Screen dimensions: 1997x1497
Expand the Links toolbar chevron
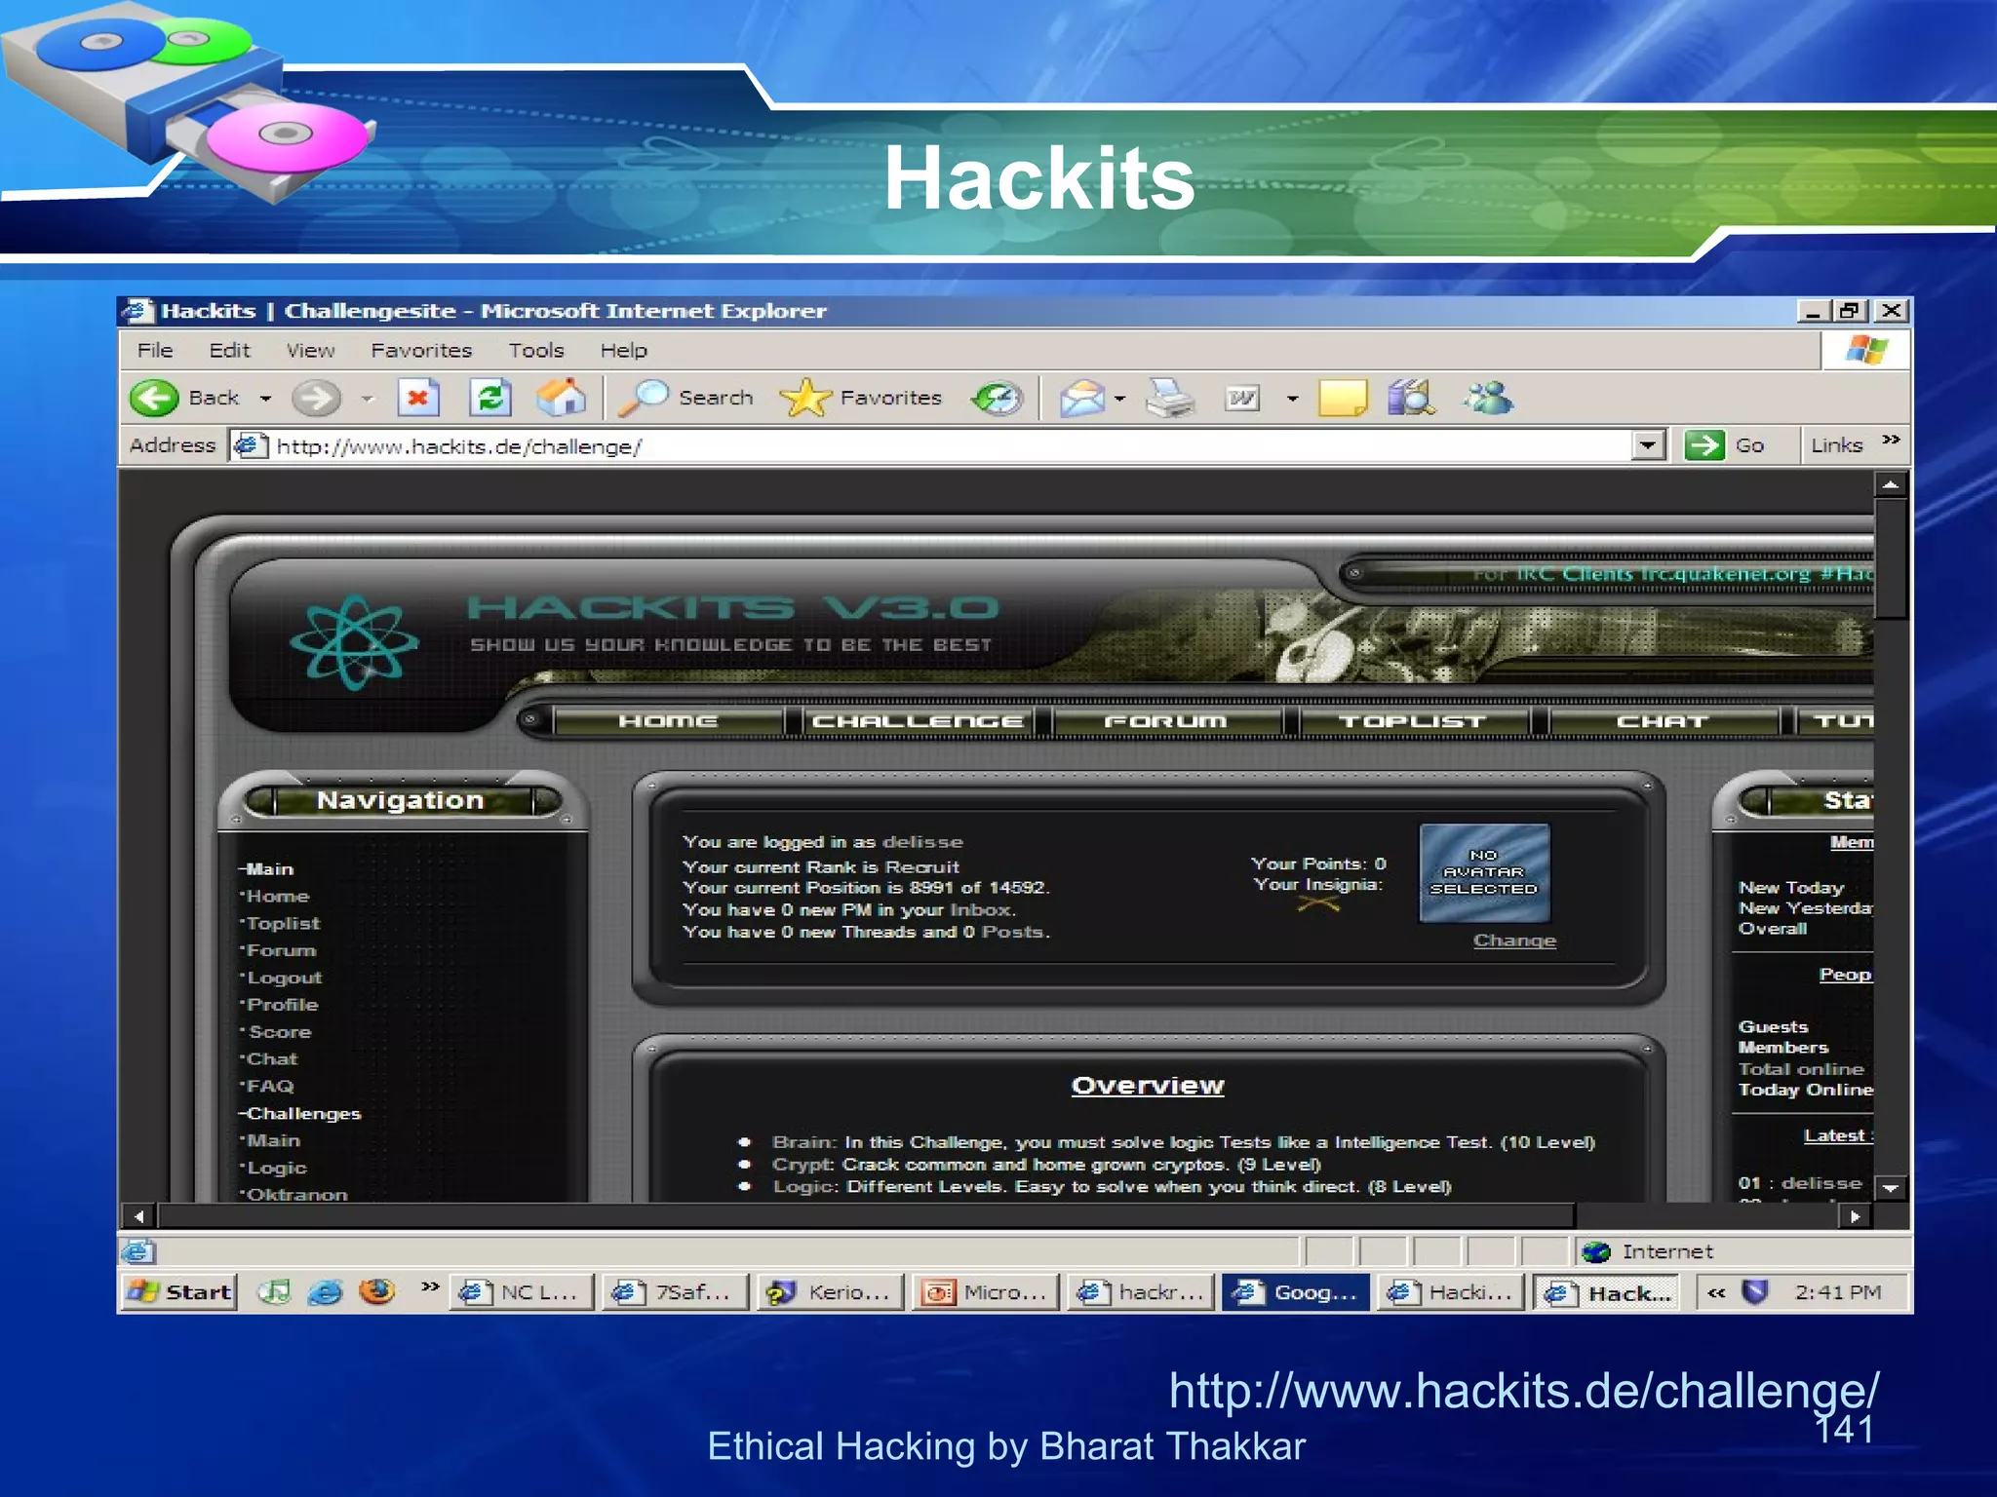tap(1891, 440)
